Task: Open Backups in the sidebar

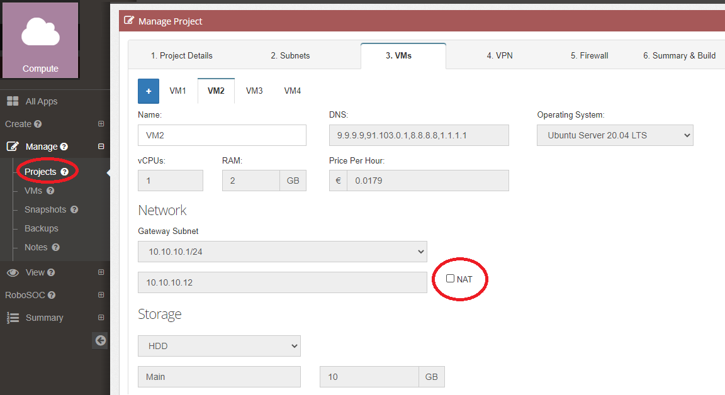Action: click(41, 229)
